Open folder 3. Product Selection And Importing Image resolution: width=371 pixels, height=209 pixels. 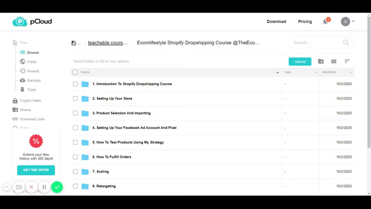121,113
